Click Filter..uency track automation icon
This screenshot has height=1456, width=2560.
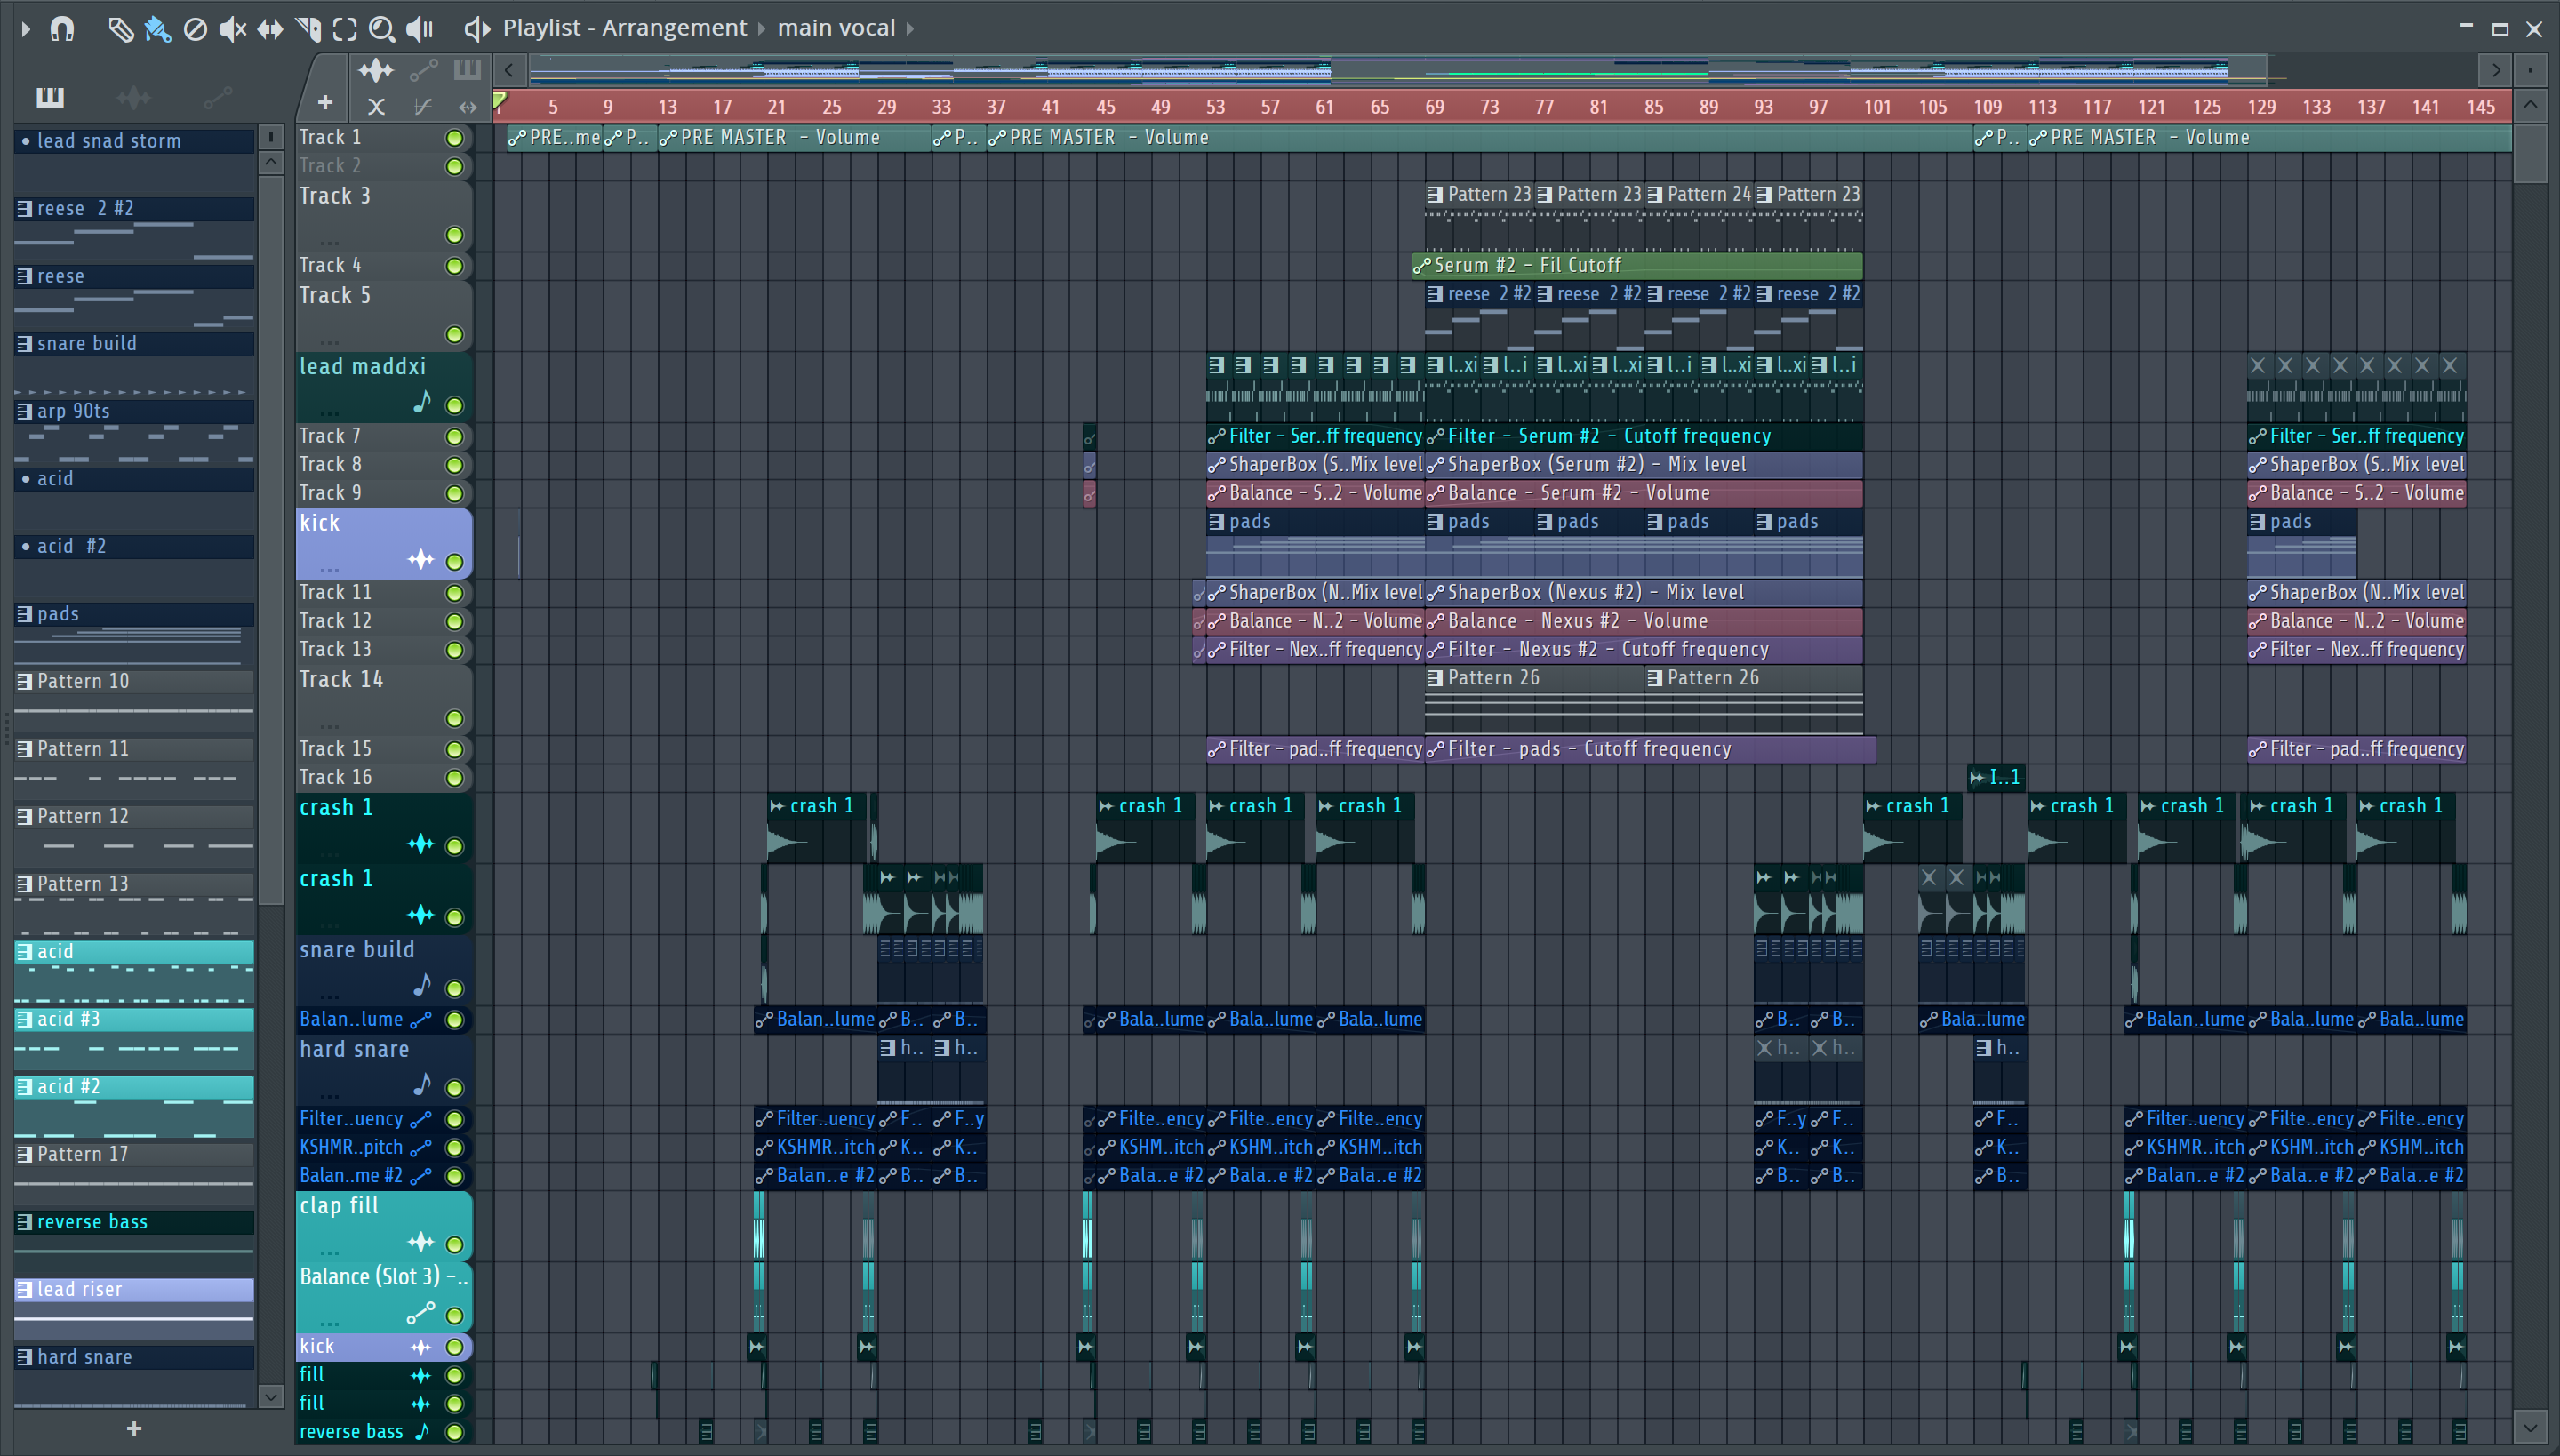click(421, 1119)
